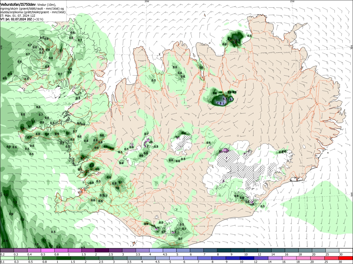Click the 30 label on the lower legend
The width and height of the screenshot is (353, 264).
pyautogui.click(x=341, y=262)
